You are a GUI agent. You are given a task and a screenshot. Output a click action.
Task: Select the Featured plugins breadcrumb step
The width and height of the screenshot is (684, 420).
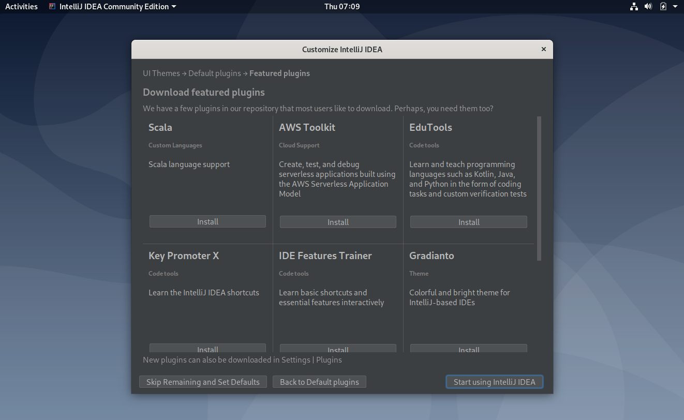(x=279, y=73)
